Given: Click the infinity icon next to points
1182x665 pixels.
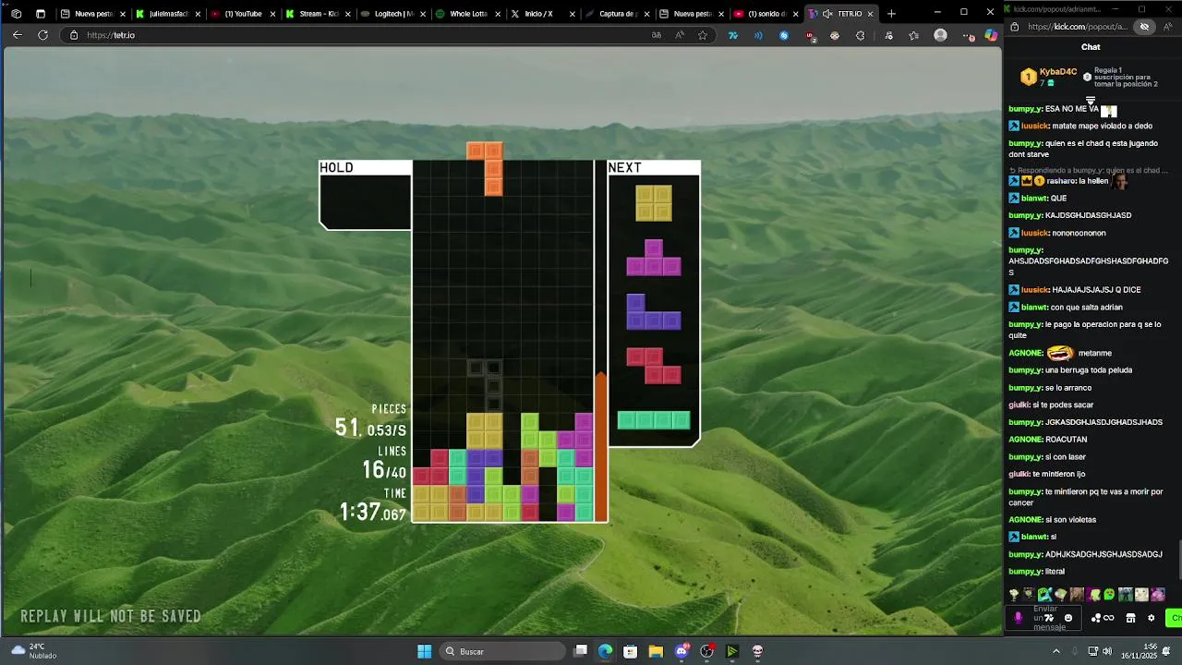Looking at the screenshot, I should [1109, 618].
